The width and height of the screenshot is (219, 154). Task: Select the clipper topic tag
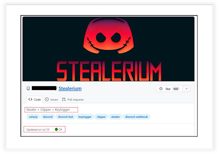click(101, 117)
